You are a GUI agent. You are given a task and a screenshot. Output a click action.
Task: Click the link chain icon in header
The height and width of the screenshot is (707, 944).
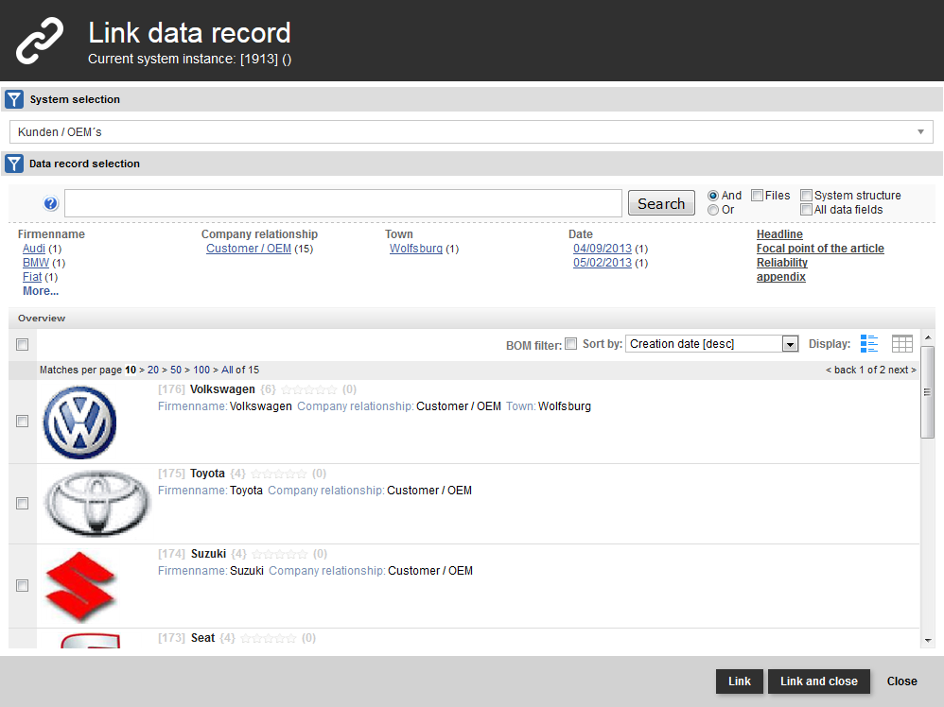tap(40, 41)
